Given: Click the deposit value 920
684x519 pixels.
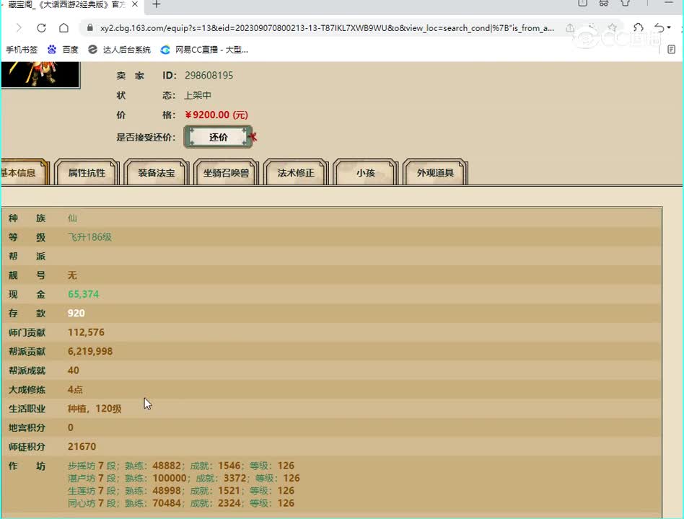Looking at the screenshot, I should (76, 314).
